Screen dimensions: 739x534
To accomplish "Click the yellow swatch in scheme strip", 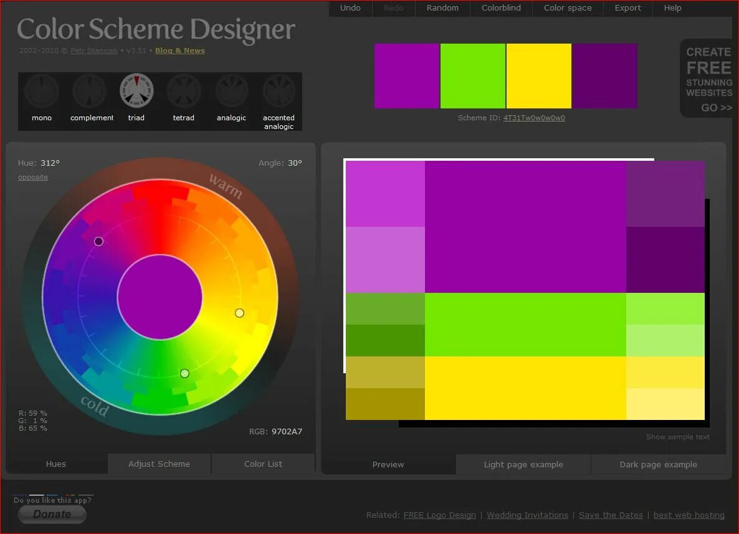I will point(539,76).
